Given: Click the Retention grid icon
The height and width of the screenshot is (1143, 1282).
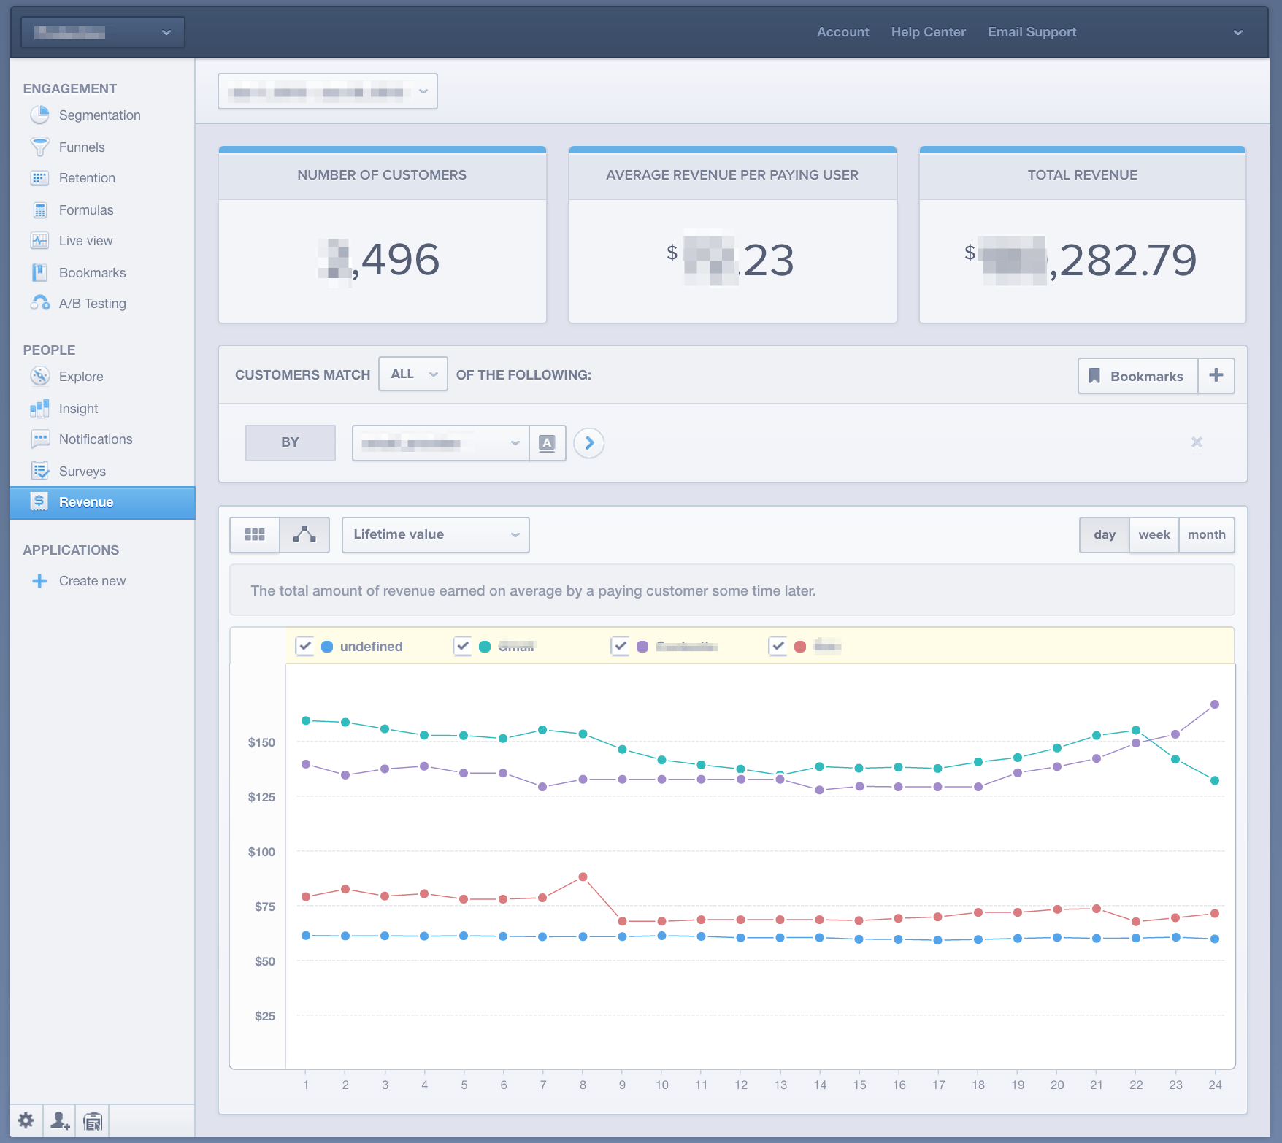Looking at the screenshot, I should [39, 178].
